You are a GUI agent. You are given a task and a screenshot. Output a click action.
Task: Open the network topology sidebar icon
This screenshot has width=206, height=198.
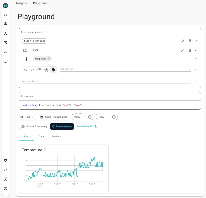[5, 33]
